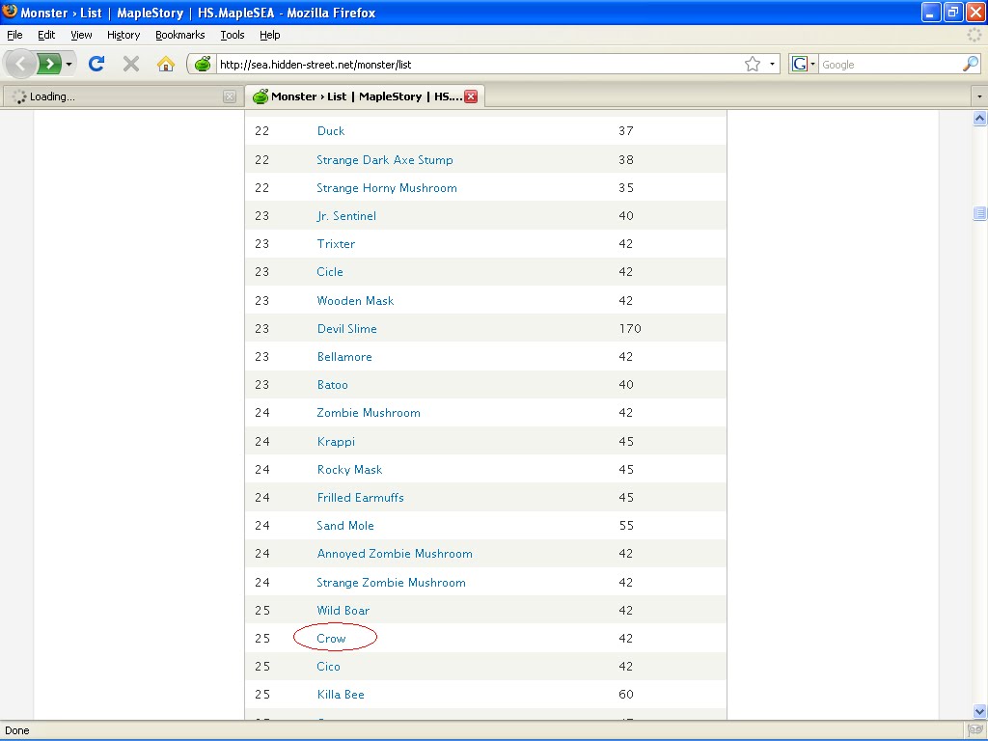Open the View menu
The height and width of the screenshot is (741, 988).
[81, 35]
